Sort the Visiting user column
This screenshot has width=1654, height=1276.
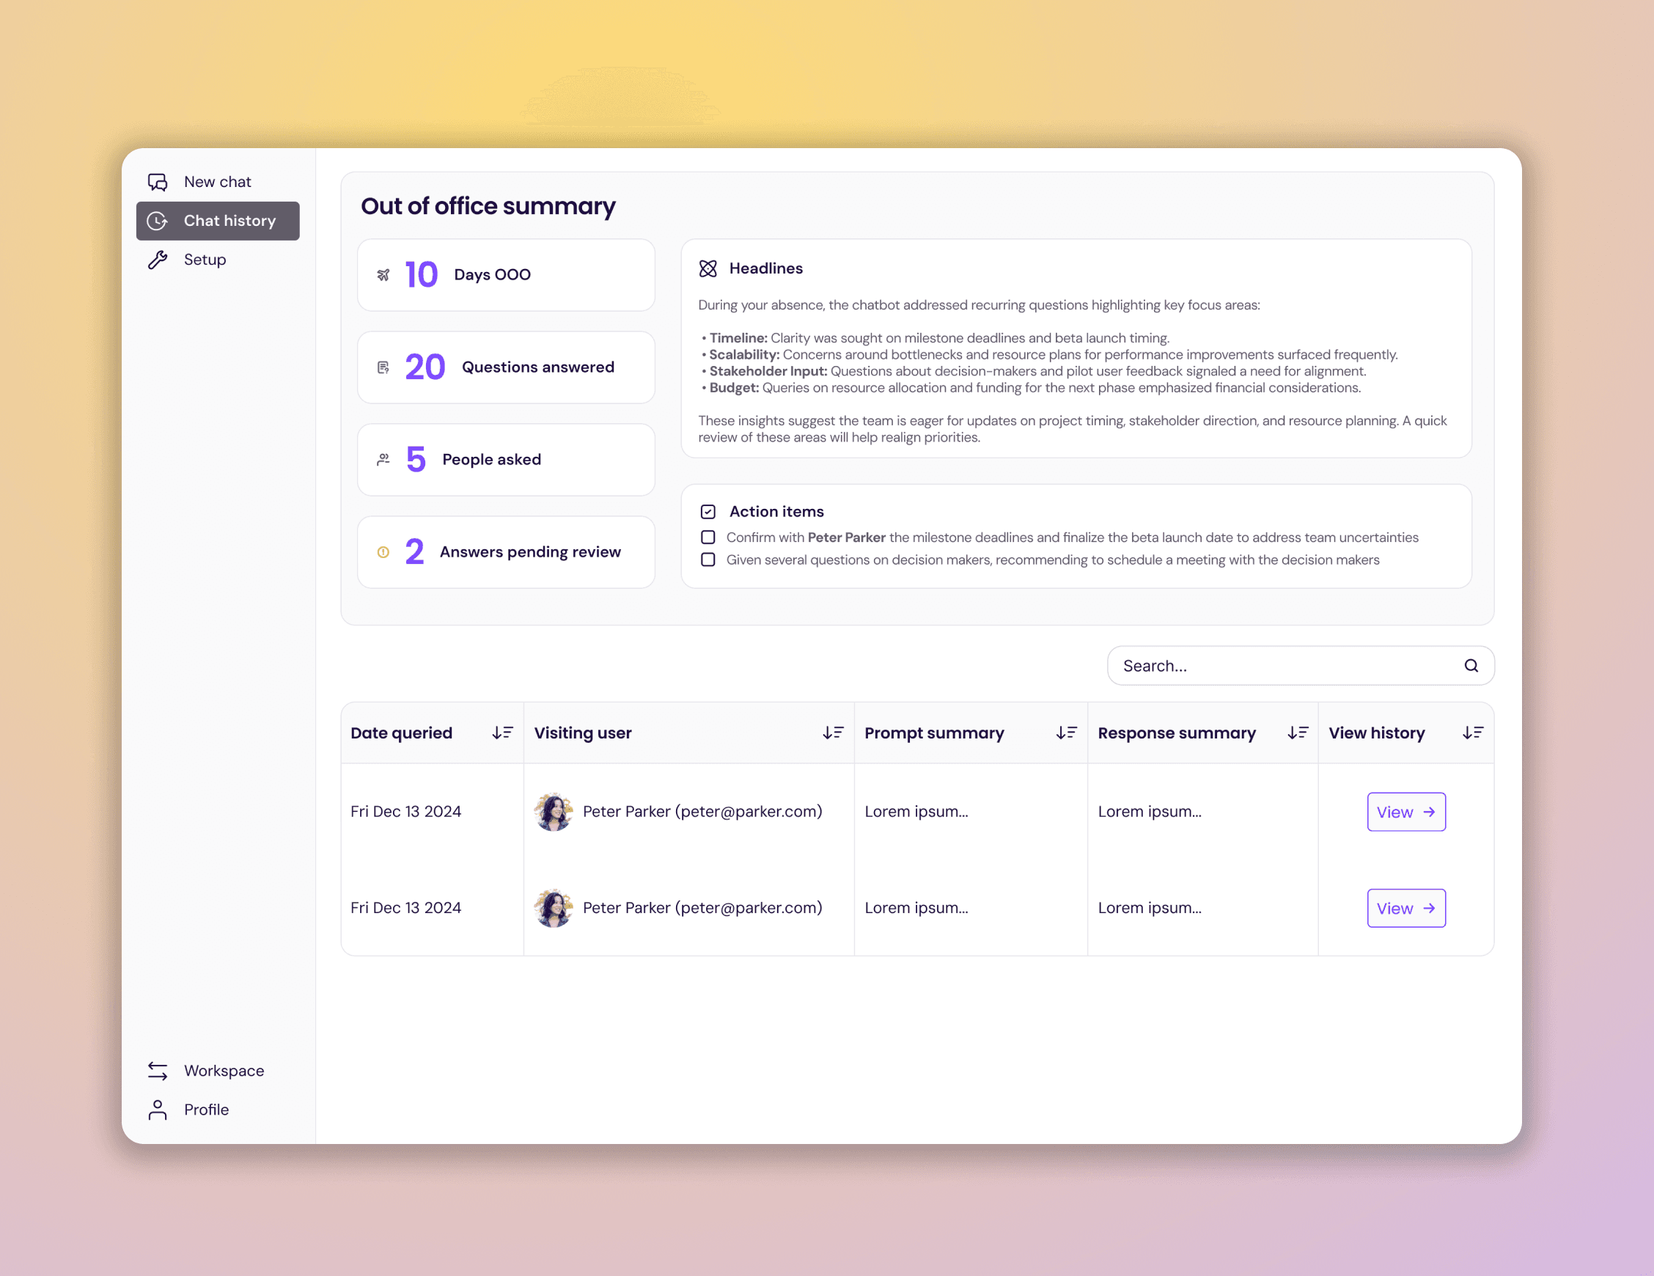833,733
